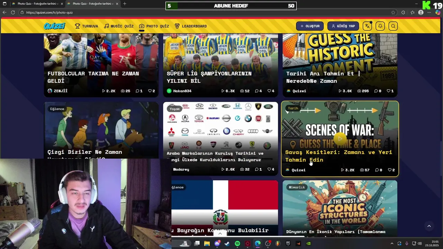Click heart icon on Araba Markalarının card
443x249 pixels.
pyautogui.click(x=269, y=169)
